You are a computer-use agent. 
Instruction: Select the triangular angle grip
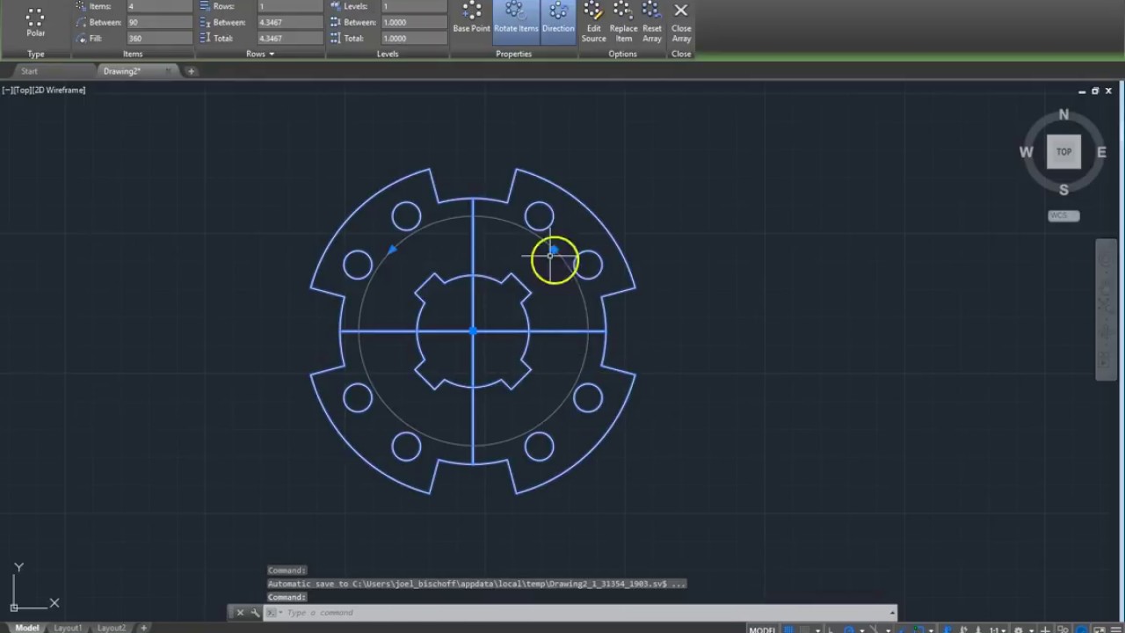tap(392, 251)
